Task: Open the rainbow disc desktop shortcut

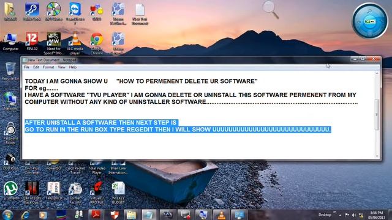Action: pyautogui.click(x=53, y=11)
